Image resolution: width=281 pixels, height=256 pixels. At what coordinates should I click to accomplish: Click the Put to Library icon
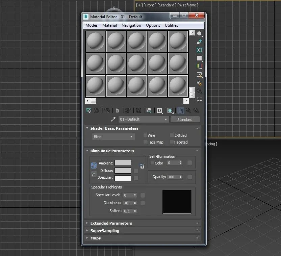pos(149,110)
